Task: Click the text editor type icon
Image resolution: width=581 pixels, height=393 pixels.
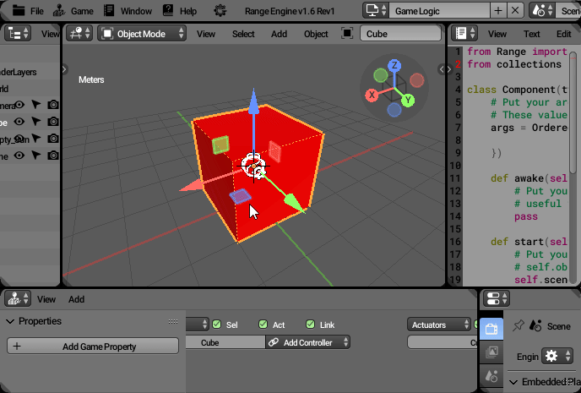Action: (x=461, y=34)
